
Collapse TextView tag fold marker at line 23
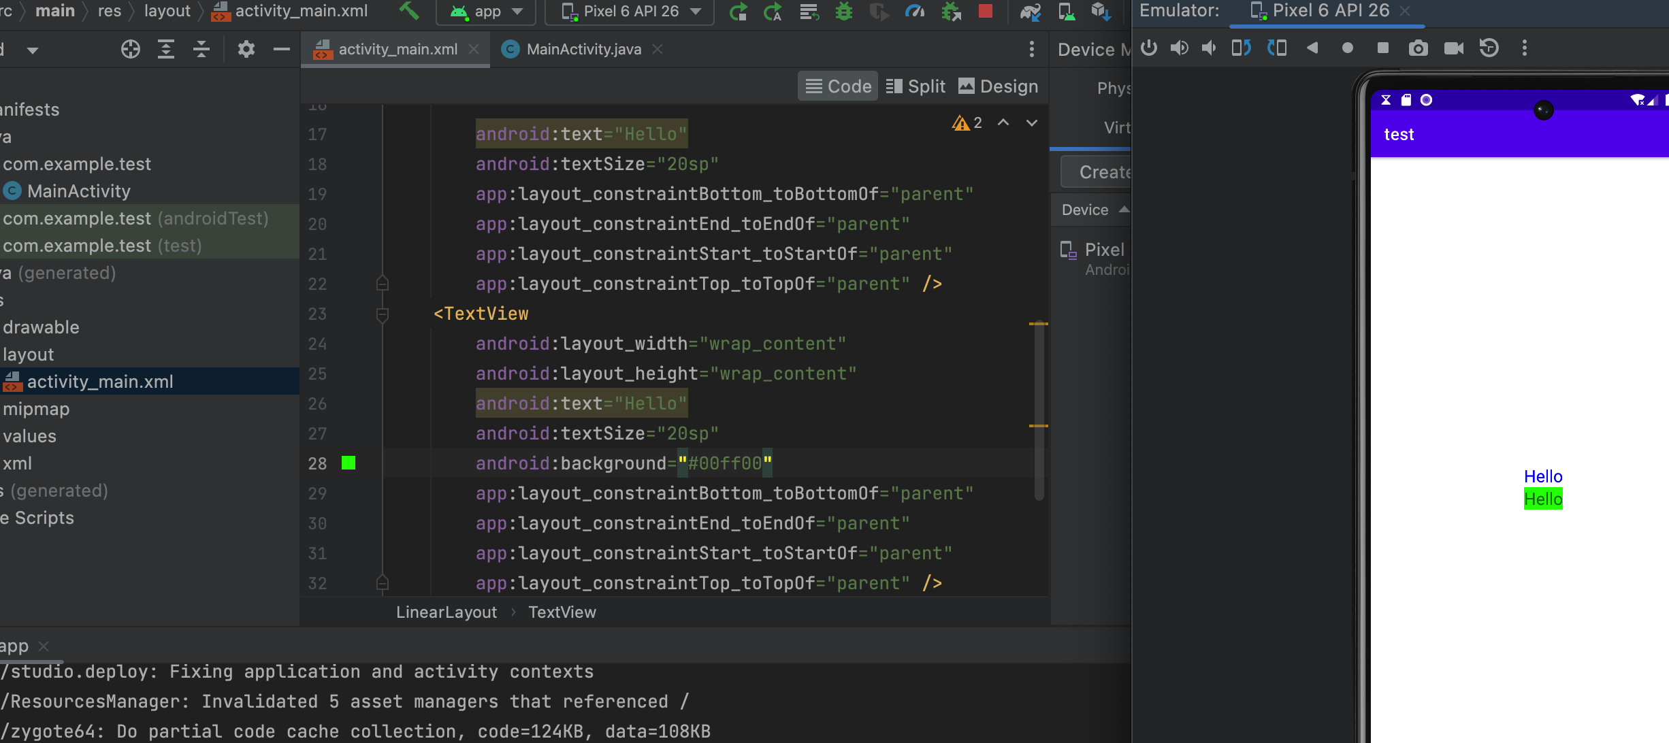(x=383, y=314)
